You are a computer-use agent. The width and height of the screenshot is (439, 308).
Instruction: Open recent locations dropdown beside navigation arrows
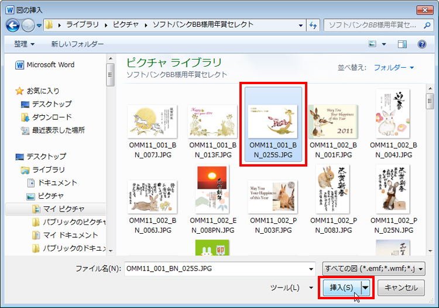pyautogui.click(x=39, y=26)
